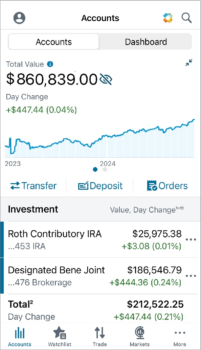The width and height of the screenshot is (201, 350).
Task: Tap the Transfer button
Action: coord(33,186)
